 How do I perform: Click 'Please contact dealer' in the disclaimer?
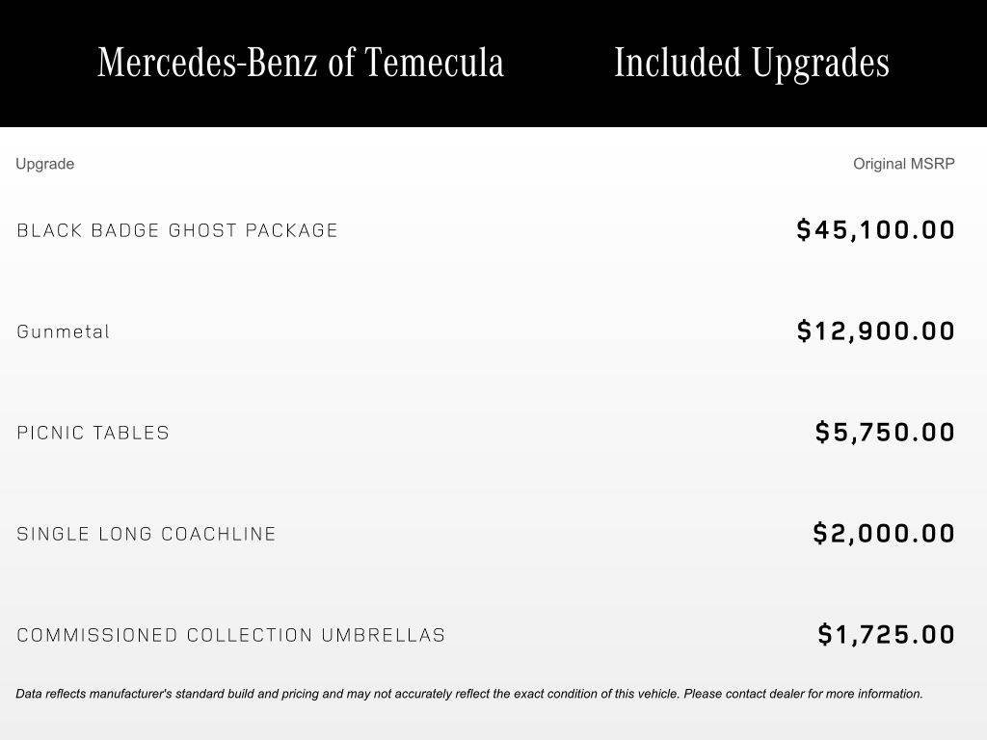pyautogui.click(x=744, y=694)
